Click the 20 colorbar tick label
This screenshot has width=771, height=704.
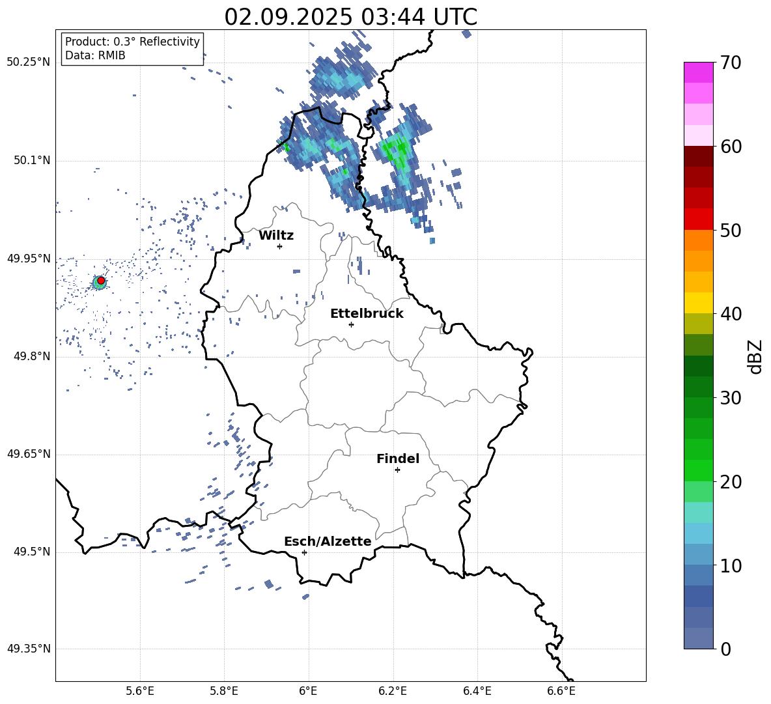pos(731,482)
